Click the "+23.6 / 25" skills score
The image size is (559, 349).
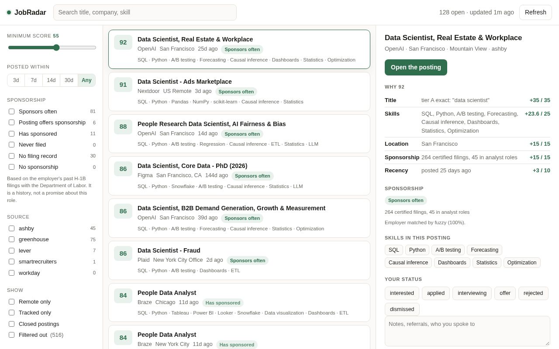coord(538,113)
